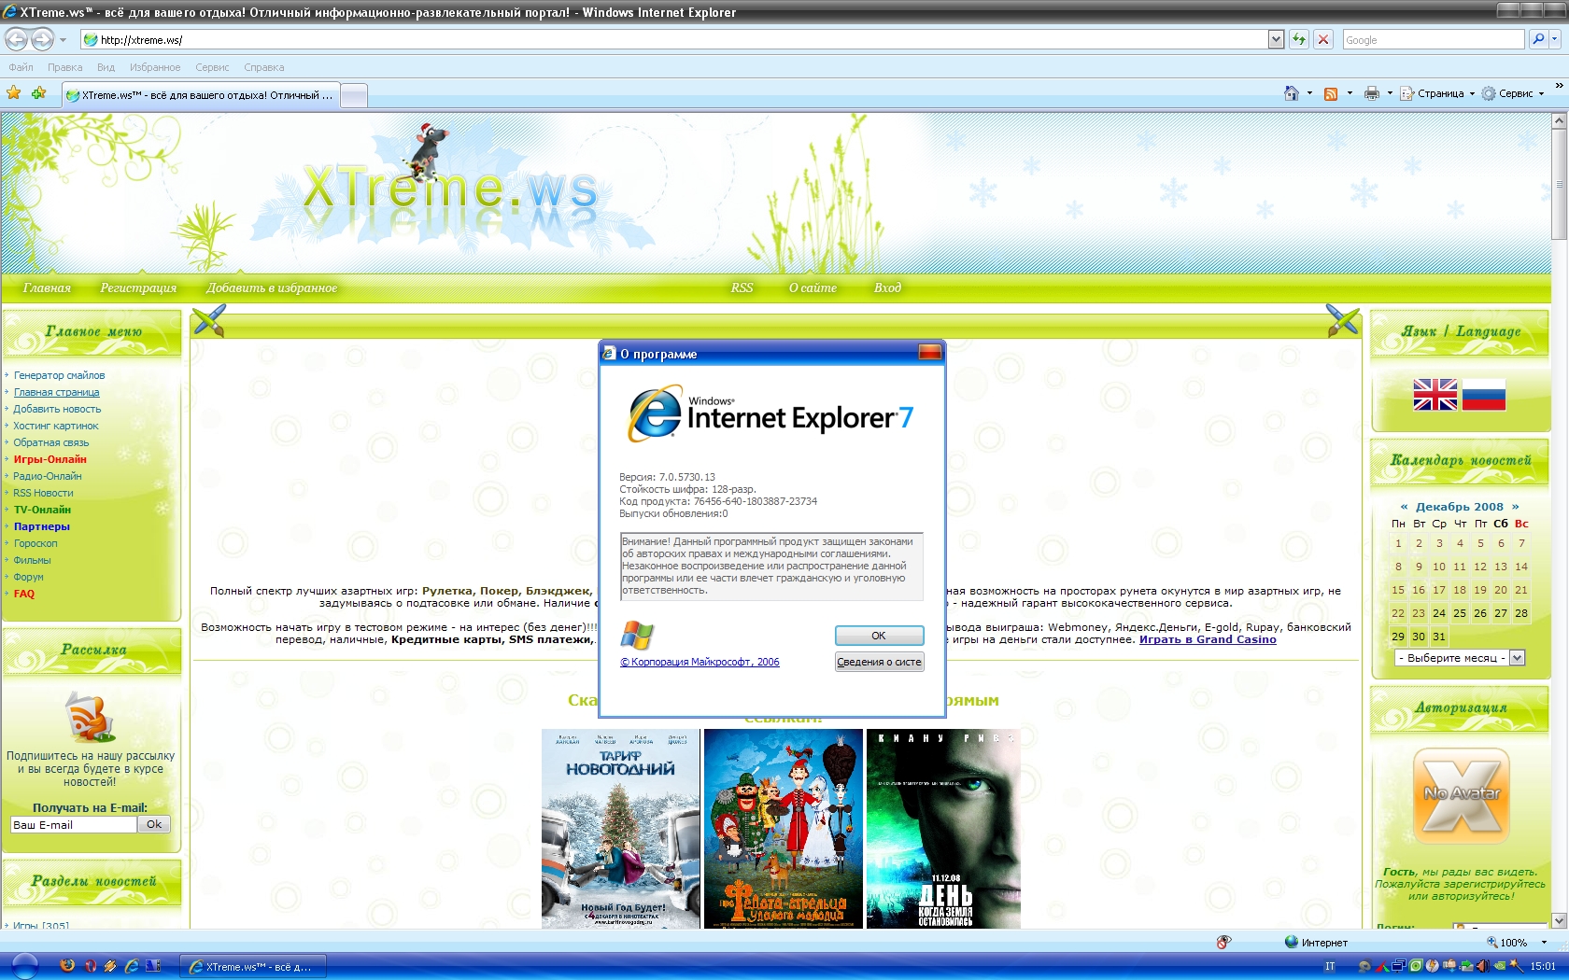
Task: Click the browser Forward arrow button
Action: 42,39
